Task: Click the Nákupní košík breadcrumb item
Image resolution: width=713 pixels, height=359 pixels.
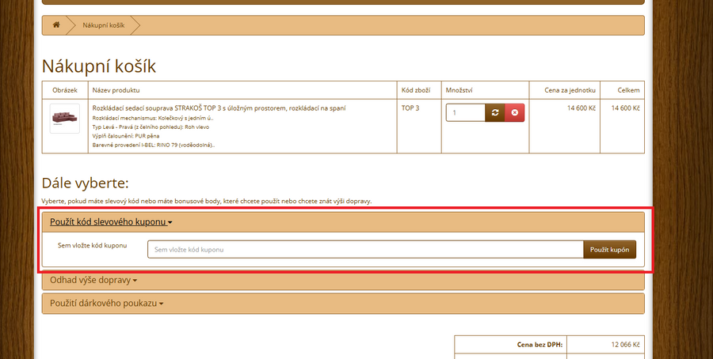Action: [x=103, y=25]
